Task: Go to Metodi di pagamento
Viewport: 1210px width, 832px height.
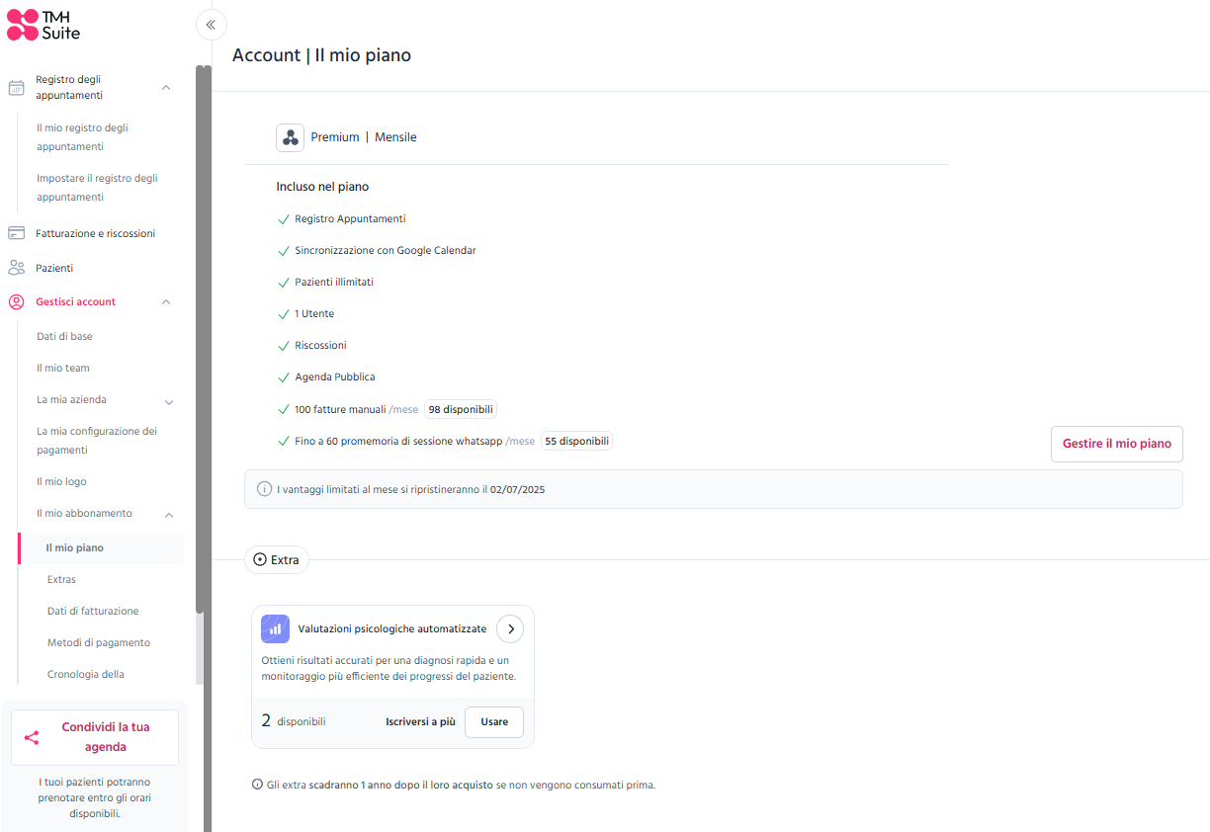Action: 101,642
